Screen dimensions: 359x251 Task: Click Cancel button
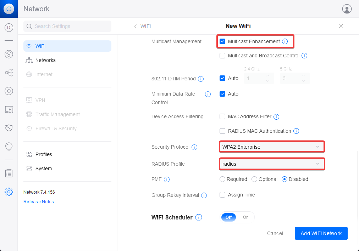click(x=275, y=233)
